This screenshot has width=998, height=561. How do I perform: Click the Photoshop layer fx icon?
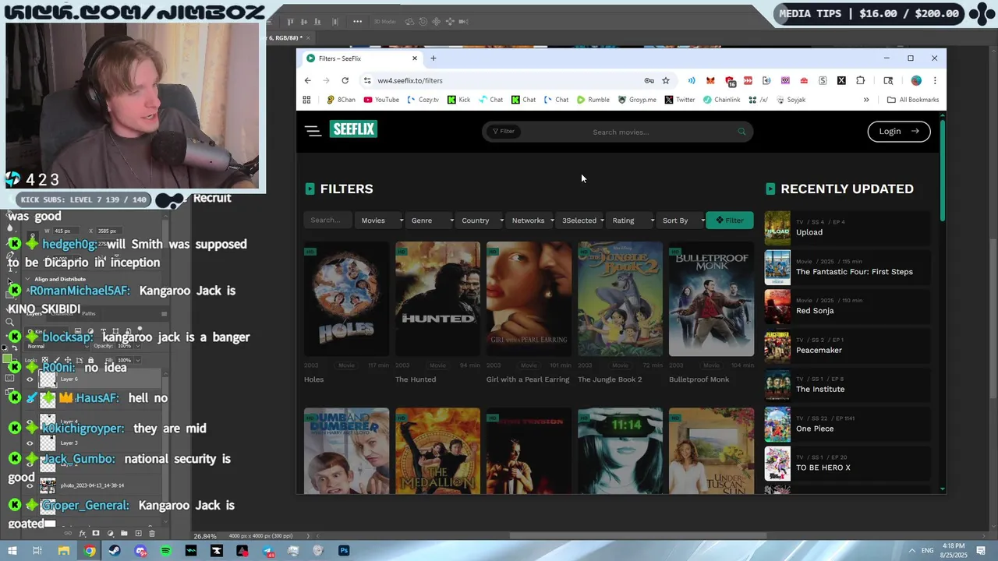(x=82, y=534)
